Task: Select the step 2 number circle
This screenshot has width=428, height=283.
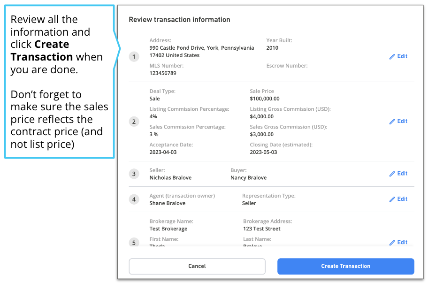Action: [134, 121]
